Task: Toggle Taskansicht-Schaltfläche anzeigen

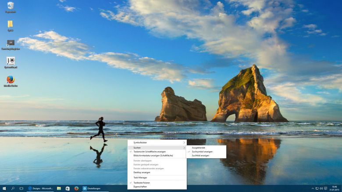Action: click(157, 152)
